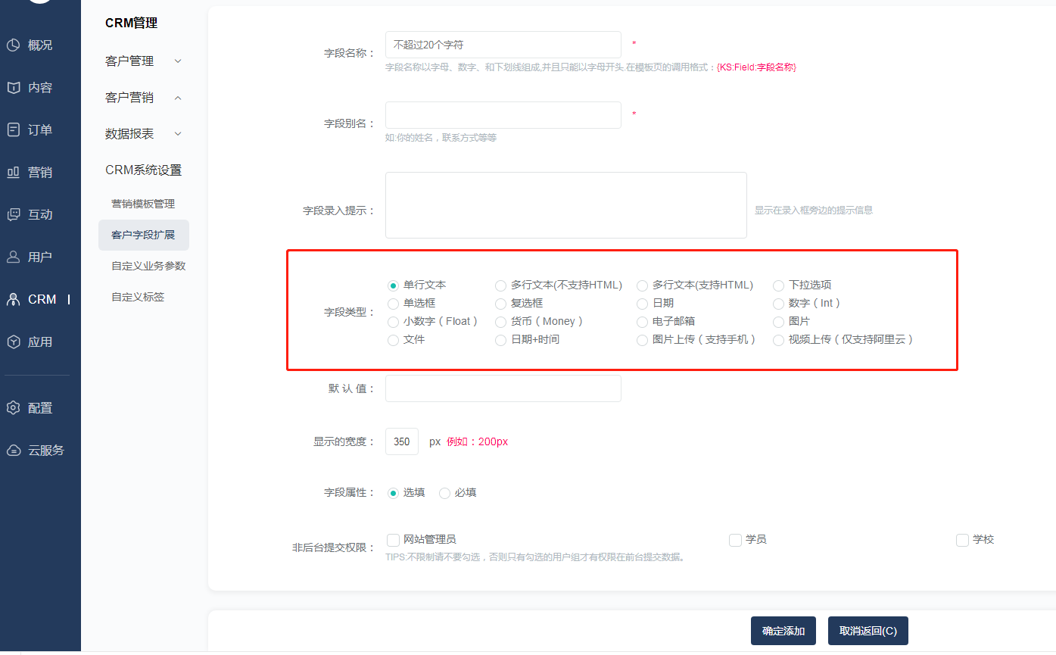The image size is (1056, 655).
Task: Select the 下拉选项 field type radio
Action: (778, 285)
